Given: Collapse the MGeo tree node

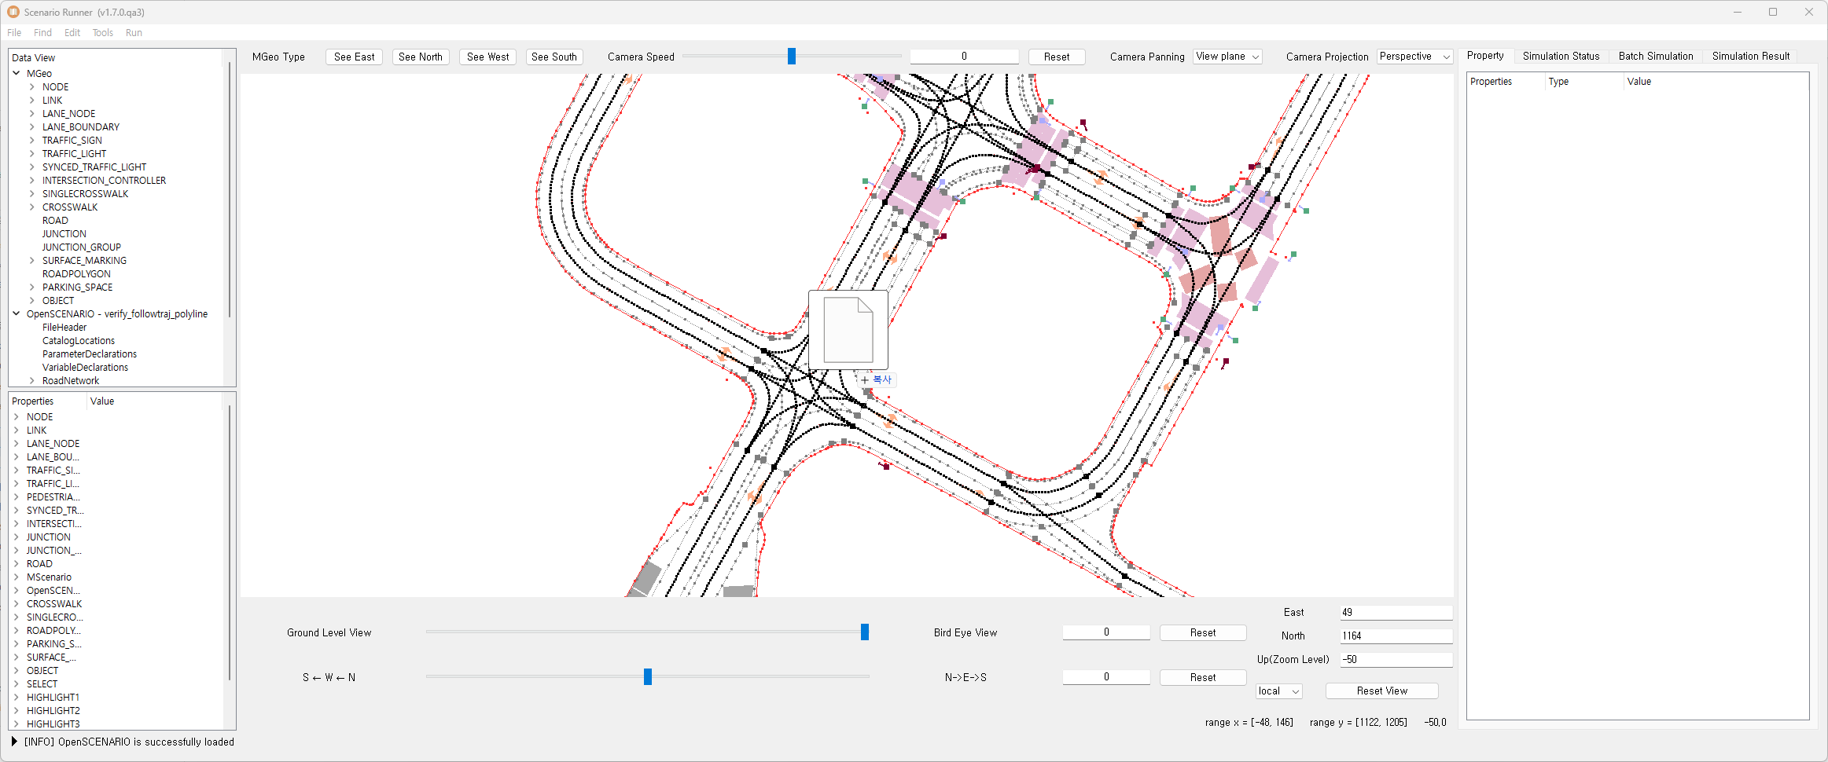Looking at the screenshot, I should click(x=17, y=73).
